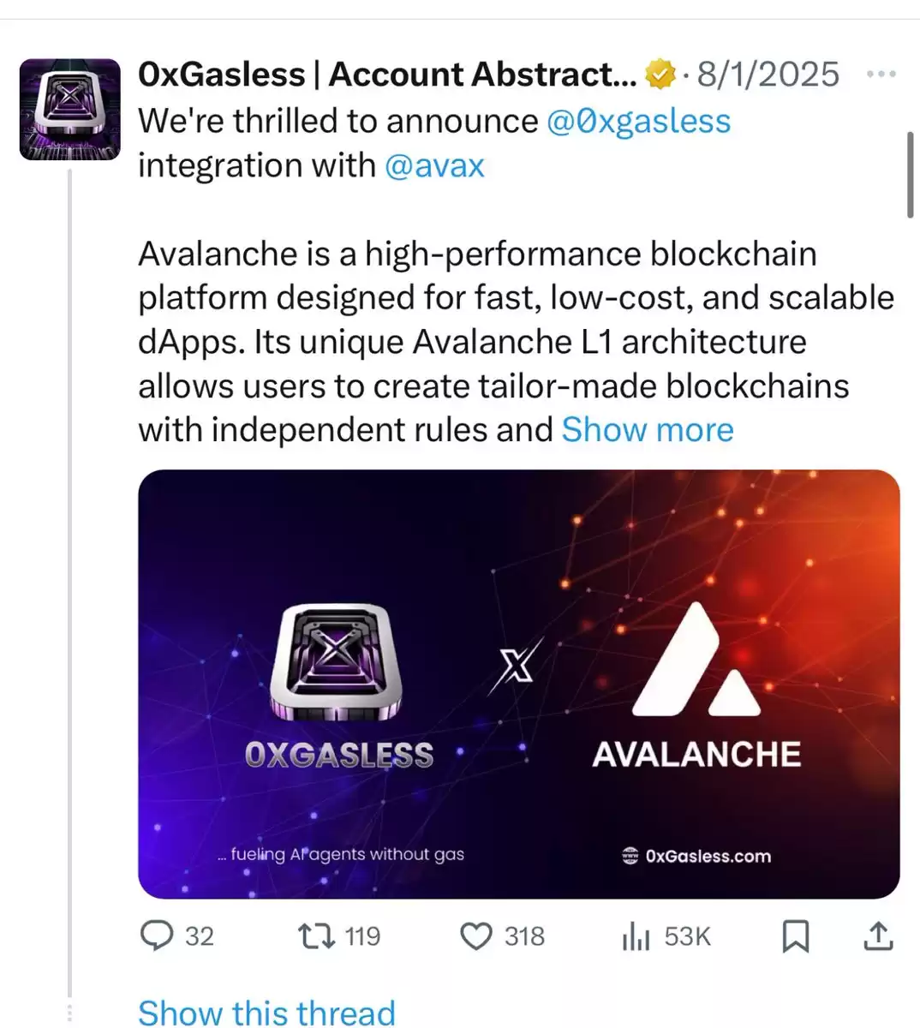Open Show this thread link

click(x=266, y=1012)
